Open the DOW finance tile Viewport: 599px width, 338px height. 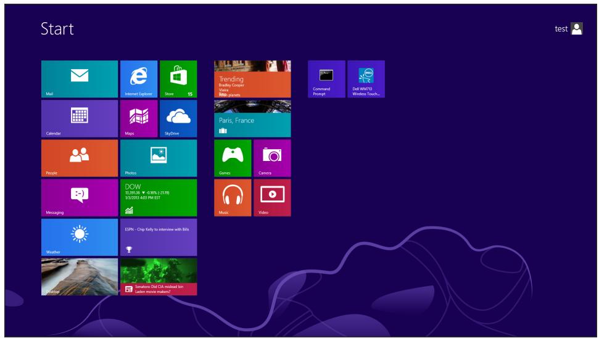(159, 197)
